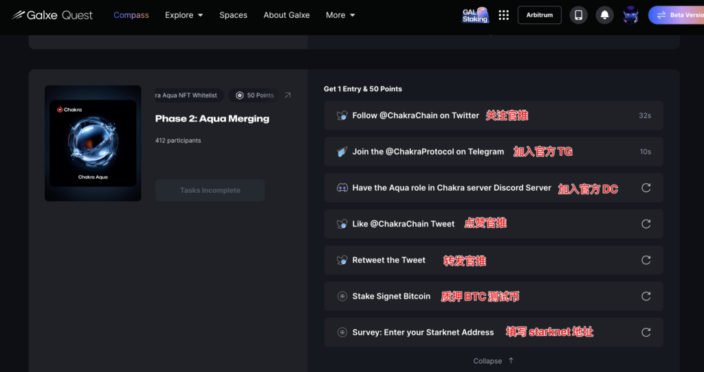Open the GAL Staking icon
Viewport: 704px width, 372px height.
tap(475, 15)
